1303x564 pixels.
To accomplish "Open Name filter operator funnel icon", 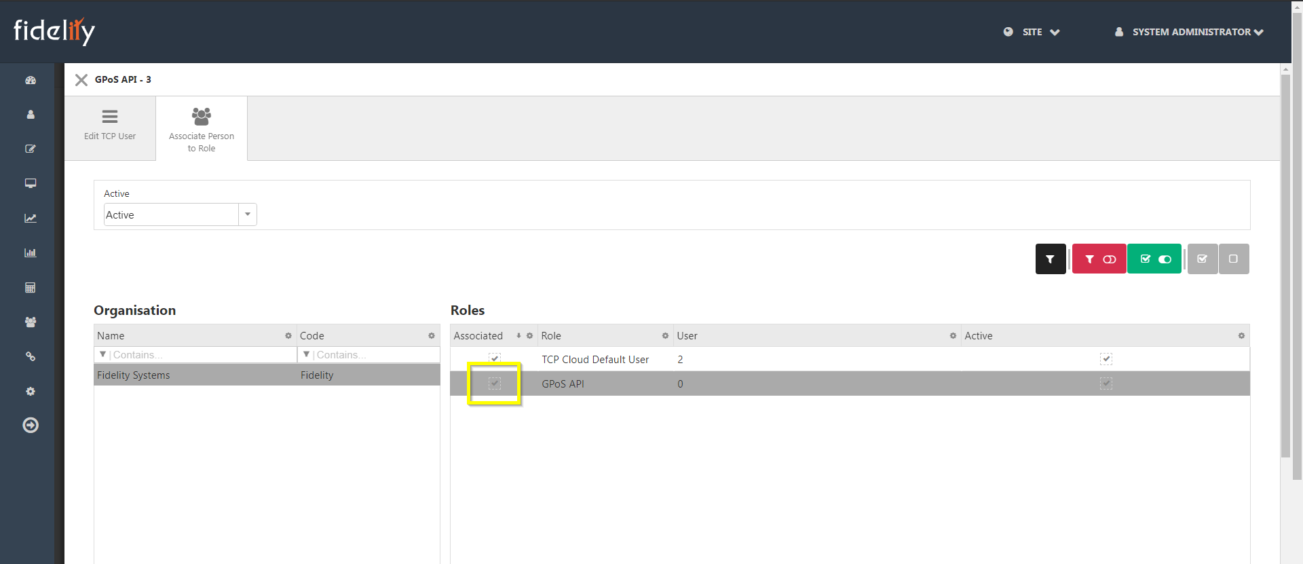I will coord(102,354).
